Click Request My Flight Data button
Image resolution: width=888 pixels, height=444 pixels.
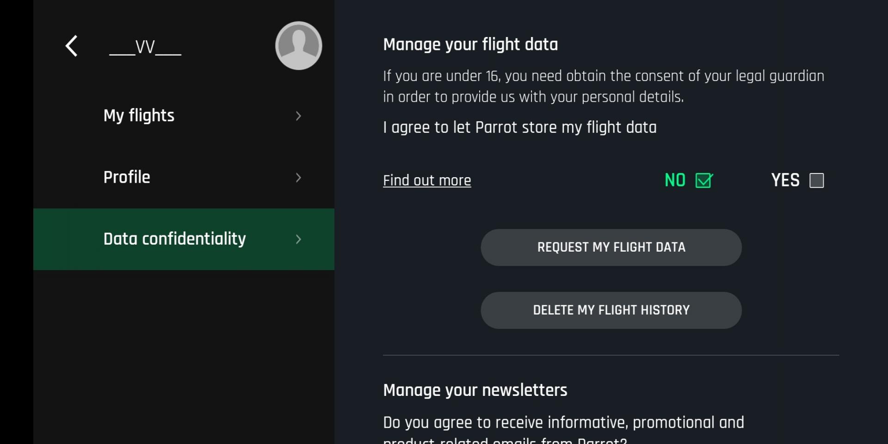[x=611, y=247]
